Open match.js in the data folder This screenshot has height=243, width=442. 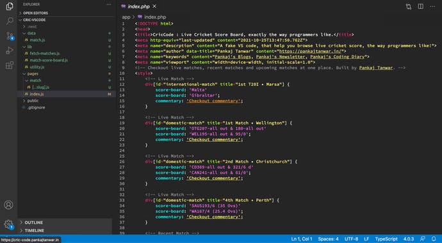(x=67, y=40)
